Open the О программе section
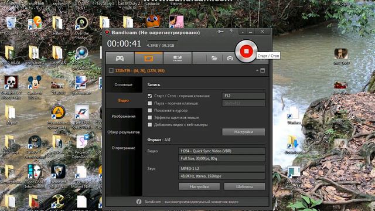375x211 pixels. pos(124,148)
